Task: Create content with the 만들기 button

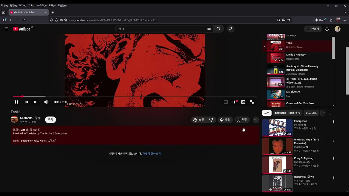Action: 313,29
